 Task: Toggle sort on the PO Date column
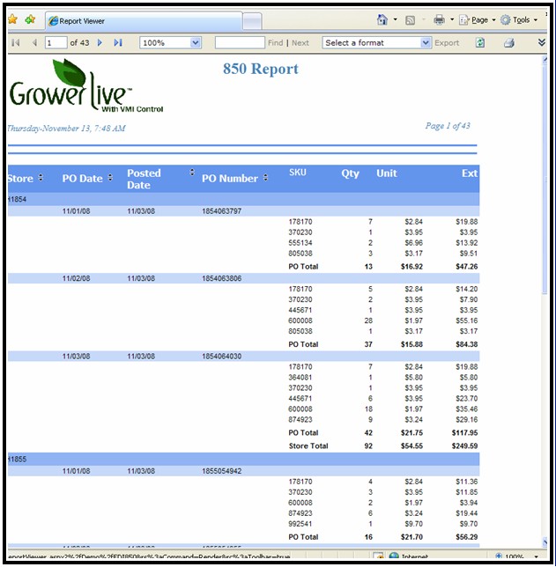coord(110,178)
